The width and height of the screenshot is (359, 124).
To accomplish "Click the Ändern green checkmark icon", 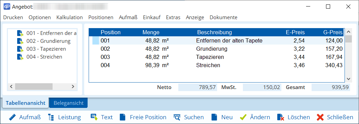I will pyautogui.click(x=243, y=117).
